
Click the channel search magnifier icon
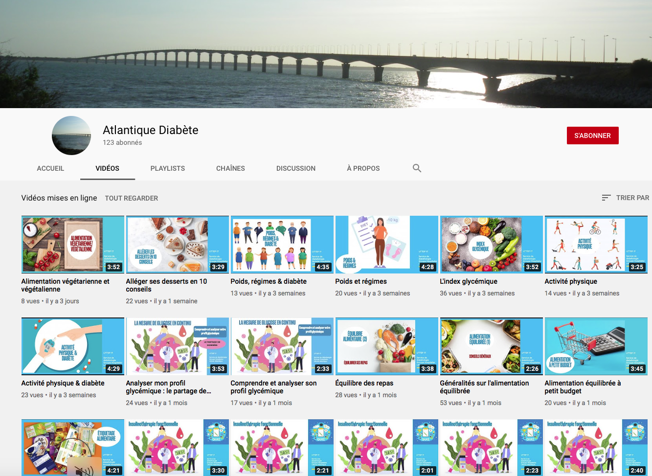tap(417, 168)
